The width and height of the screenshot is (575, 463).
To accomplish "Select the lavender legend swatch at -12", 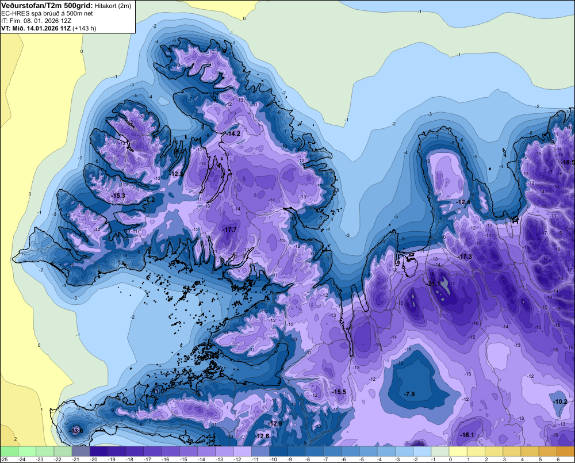I will pos(243,451).
